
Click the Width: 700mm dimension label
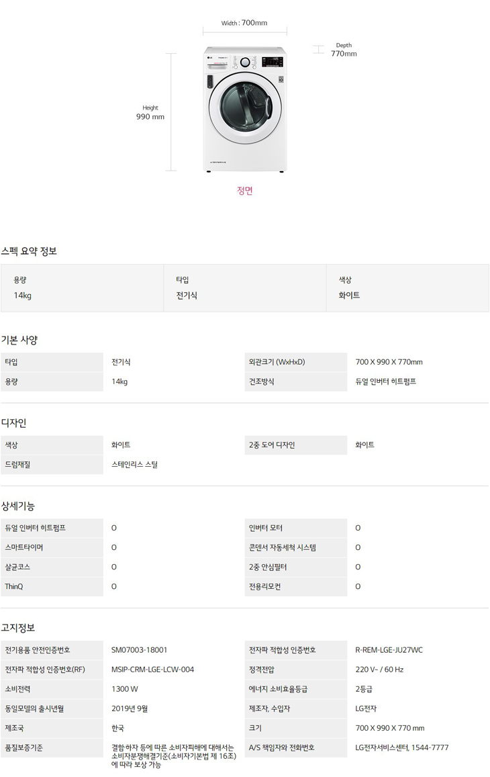[x=244, y=23]
